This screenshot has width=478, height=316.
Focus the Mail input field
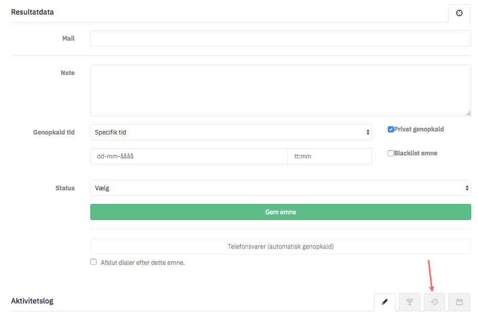(x=280, y=39)
